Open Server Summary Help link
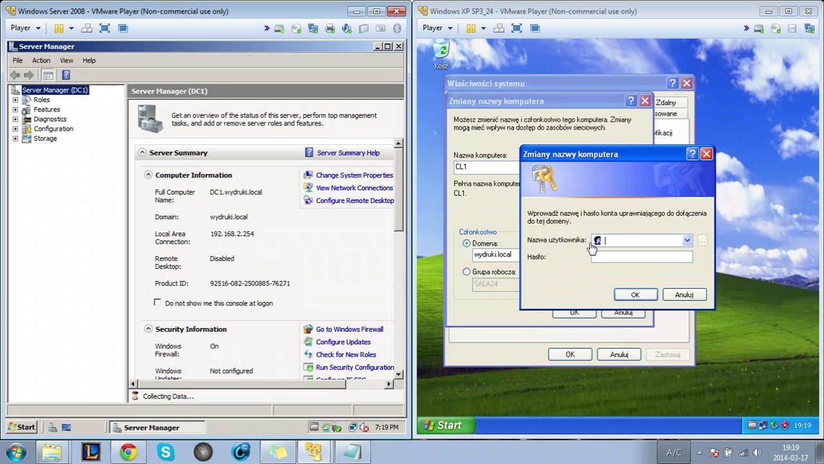The height and width of the screenshot is (464, 824). [348, 153]
